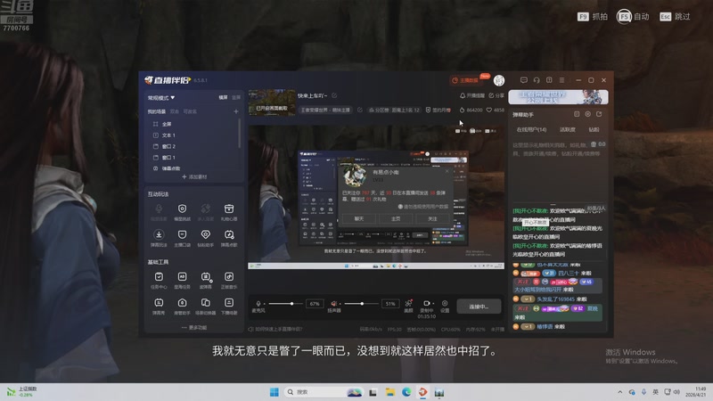Screen dimensions: 713x401
Task: Click the 星海任务 AD icon
Action: [182, 276]
